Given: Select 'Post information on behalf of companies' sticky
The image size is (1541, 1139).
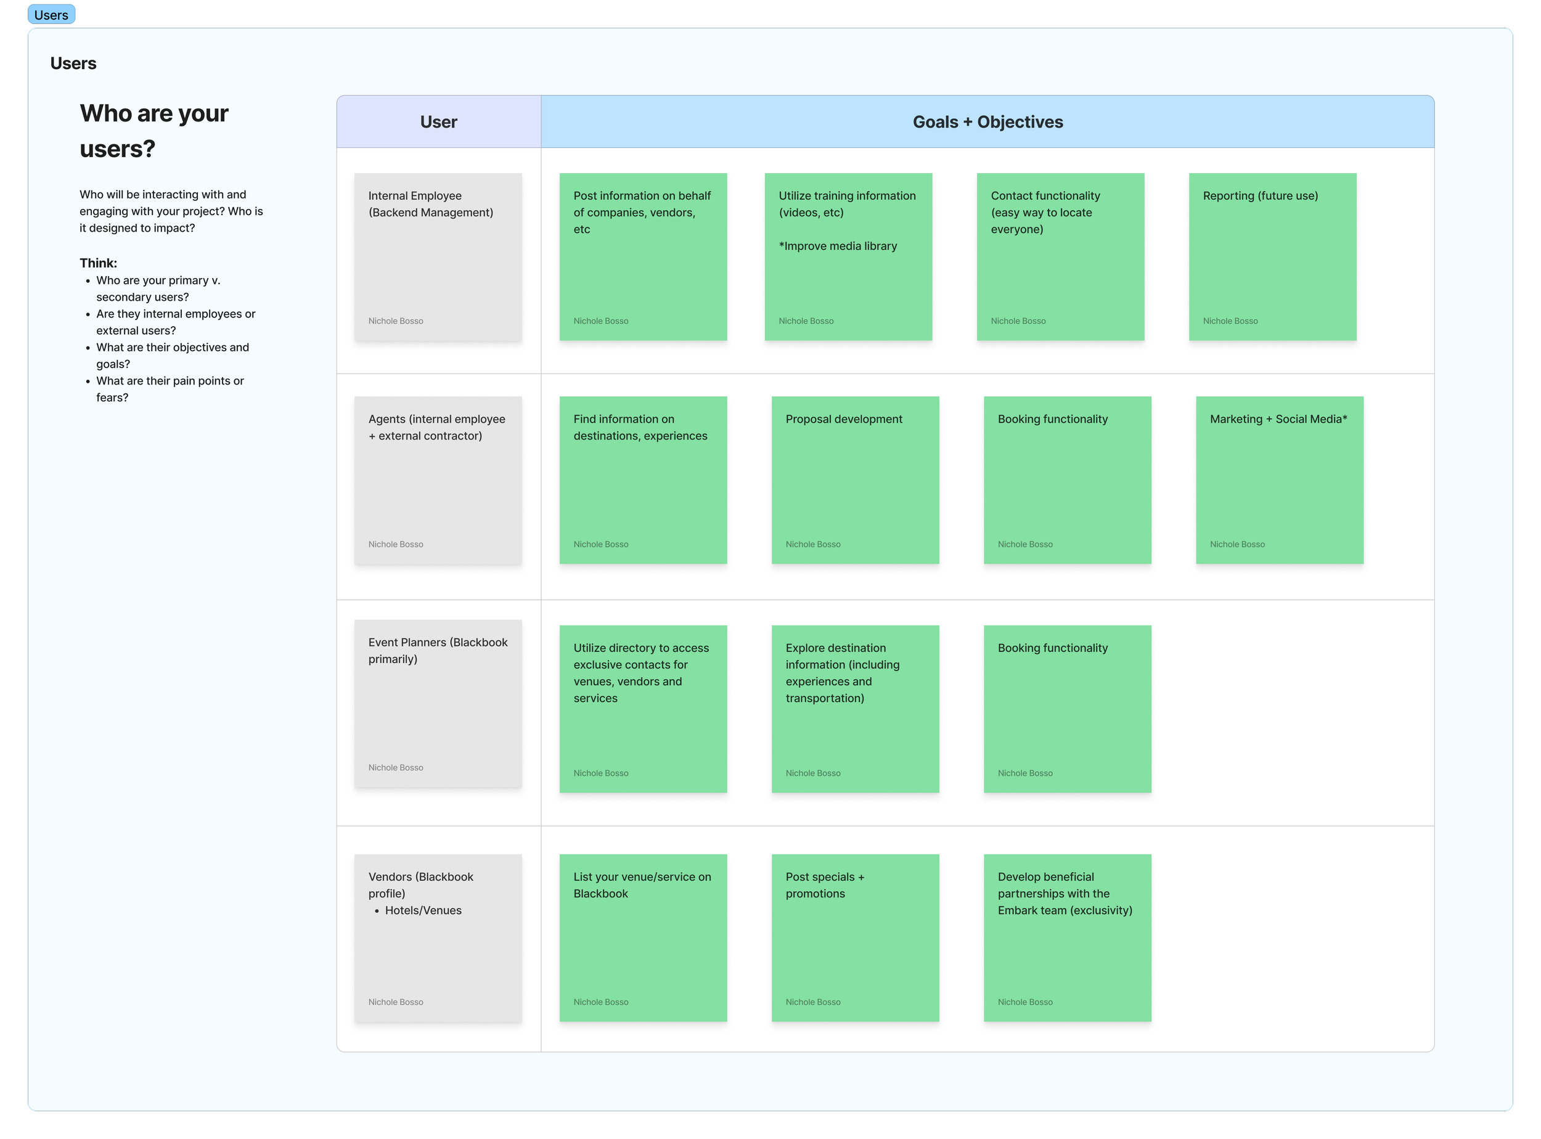Looking at the screenshot, I should (x=643, y=256).
